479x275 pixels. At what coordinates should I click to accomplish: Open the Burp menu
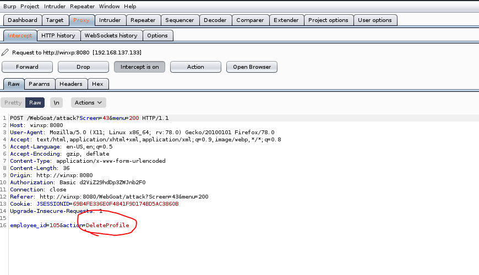click(9, 7)
